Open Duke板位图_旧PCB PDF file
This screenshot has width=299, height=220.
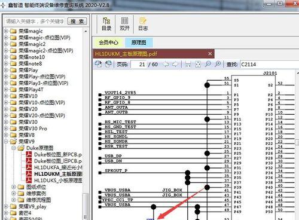[x=58, y=161]
